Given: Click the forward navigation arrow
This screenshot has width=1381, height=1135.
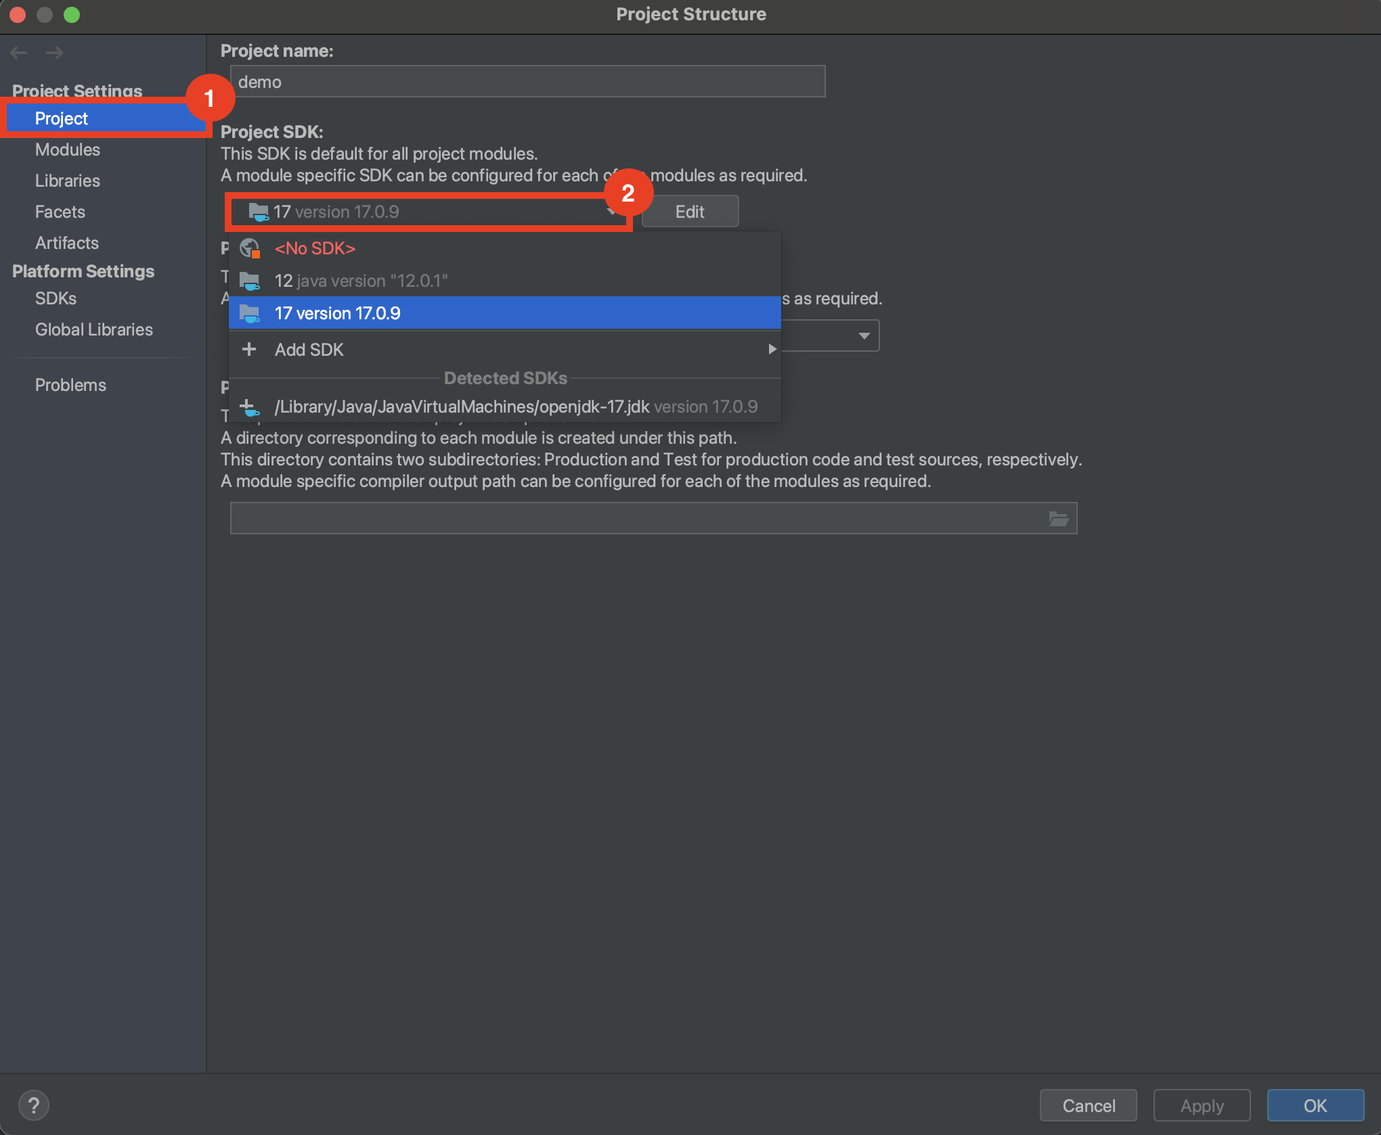Looking at the screenshot, I should pos(55,53).
